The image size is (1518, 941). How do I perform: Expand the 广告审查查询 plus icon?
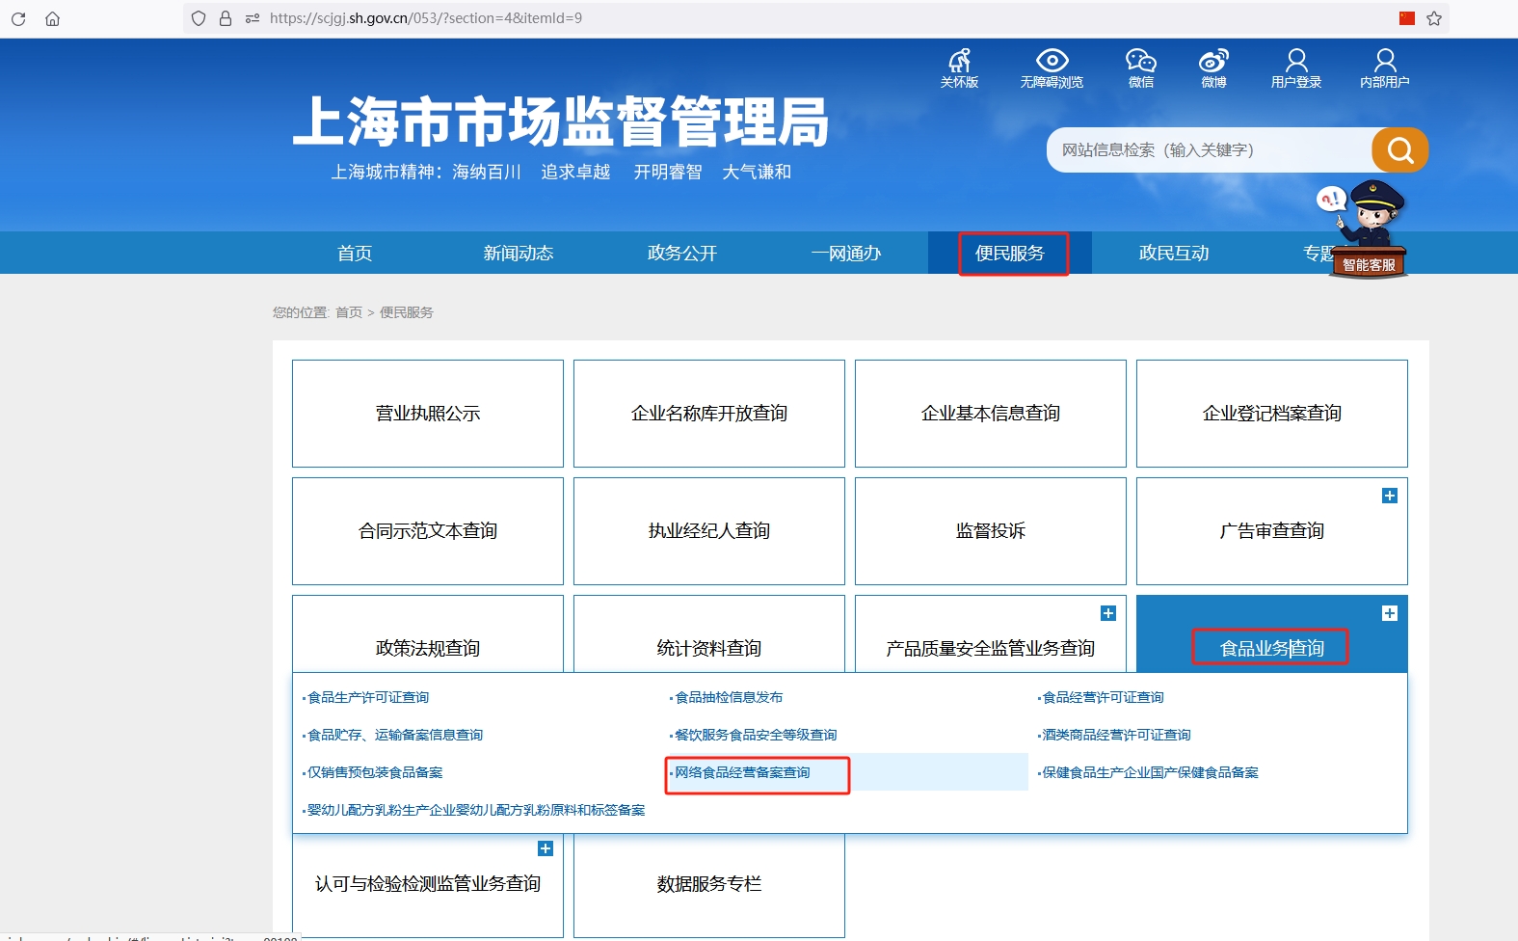coord(1389,496)
